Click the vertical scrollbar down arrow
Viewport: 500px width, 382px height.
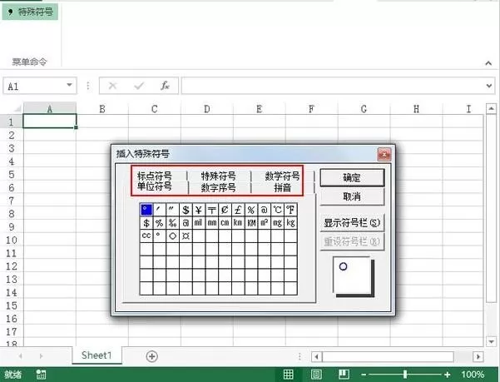pos(491,341)
